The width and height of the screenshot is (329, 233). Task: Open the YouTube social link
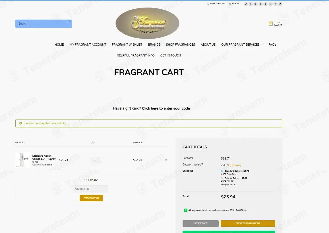point(265,4)
